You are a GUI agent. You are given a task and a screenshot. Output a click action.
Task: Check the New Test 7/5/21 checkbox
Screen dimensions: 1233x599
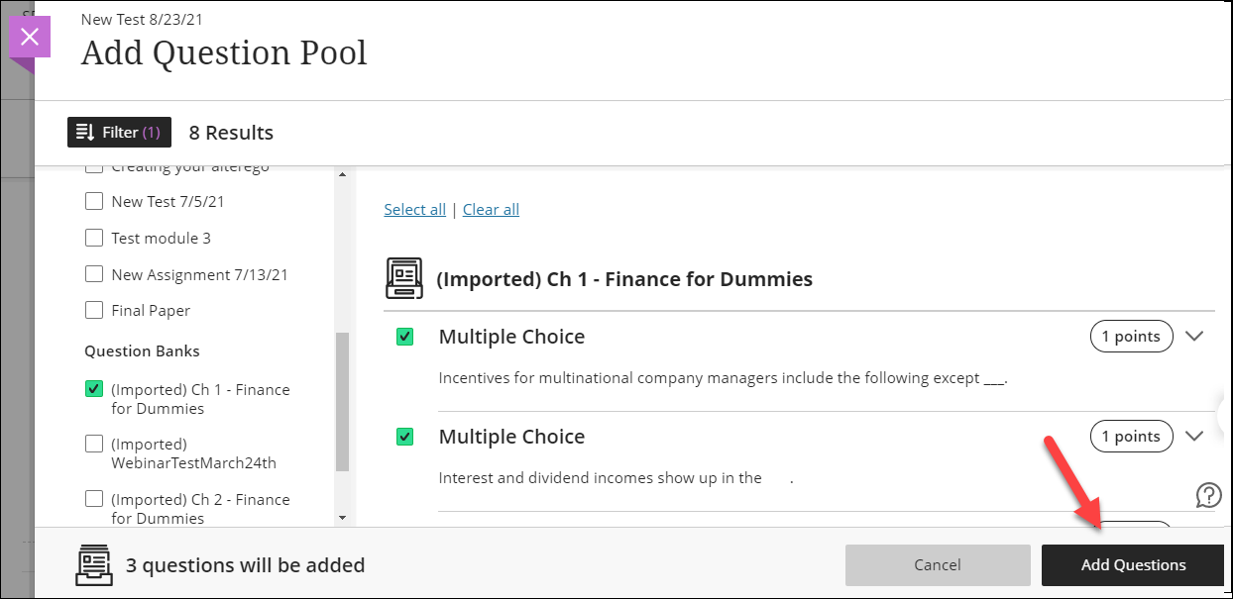[94, 201]
